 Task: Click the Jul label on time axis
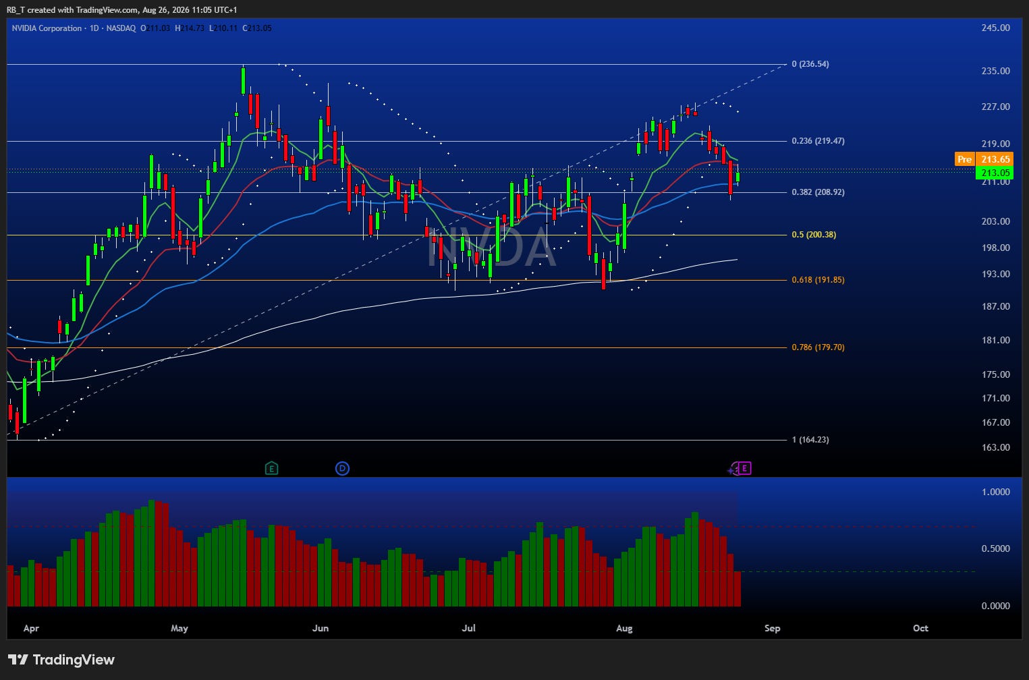pyautogui.click(x=468, y=628)
